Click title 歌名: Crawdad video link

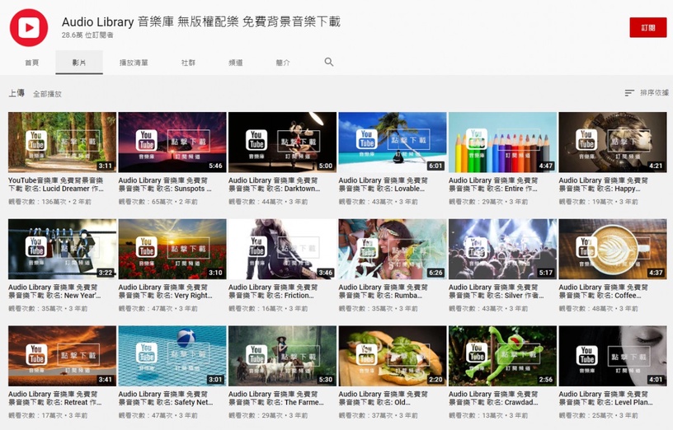pyautogui.click(x=493, y=398)
